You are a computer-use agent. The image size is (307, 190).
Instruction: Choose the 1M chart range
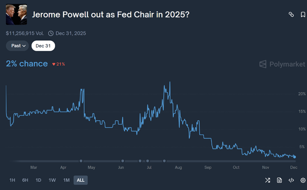tap(66, 180)
